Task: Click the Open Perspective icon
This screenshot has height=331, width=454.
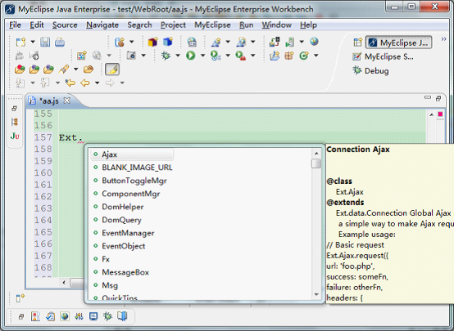Action: coord(358,42)
